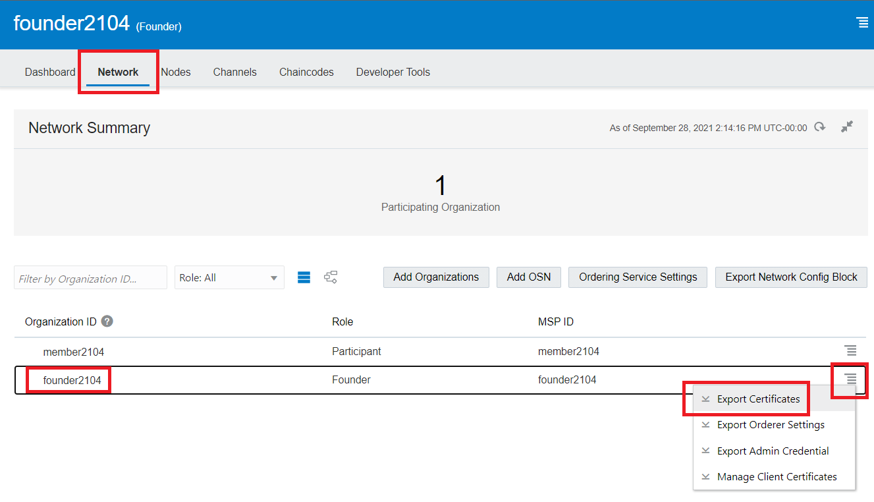Open the hamburger menu in the header
This screenshot has height=502, width=874.
[x=861, y=23]
